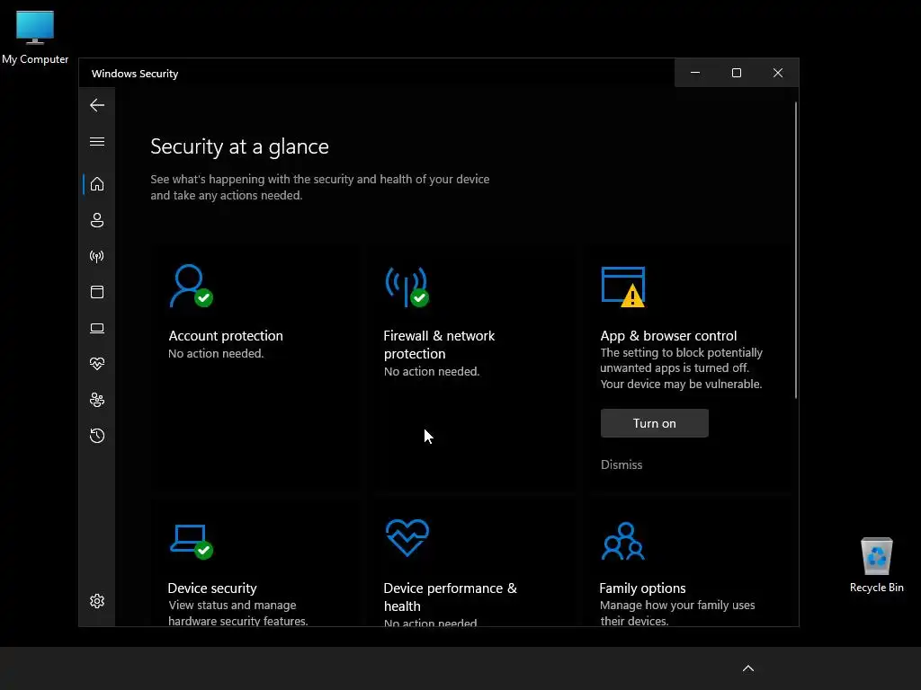Close the Windows Security window
The height and width of the screenshot is (690, 921).
point(778,73)
